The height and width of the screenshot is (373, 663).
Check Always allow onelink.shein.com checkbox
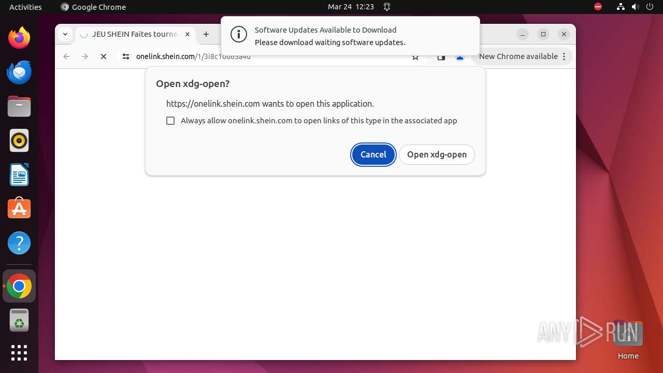(170, 121)
